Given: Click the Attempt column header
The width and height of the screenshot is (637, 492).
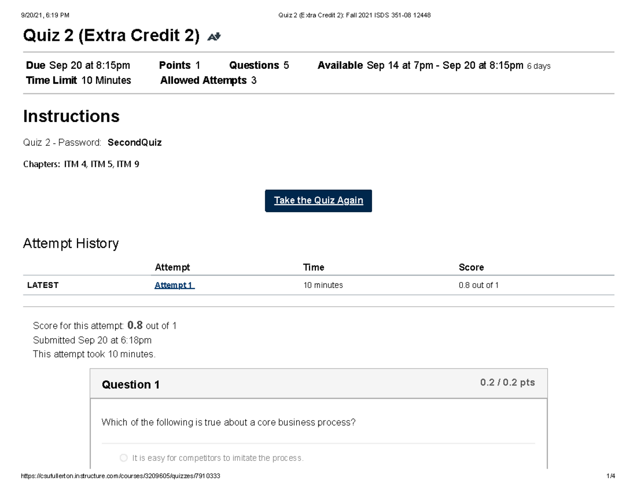Looking at the screenshot, I should pos(173,267).
